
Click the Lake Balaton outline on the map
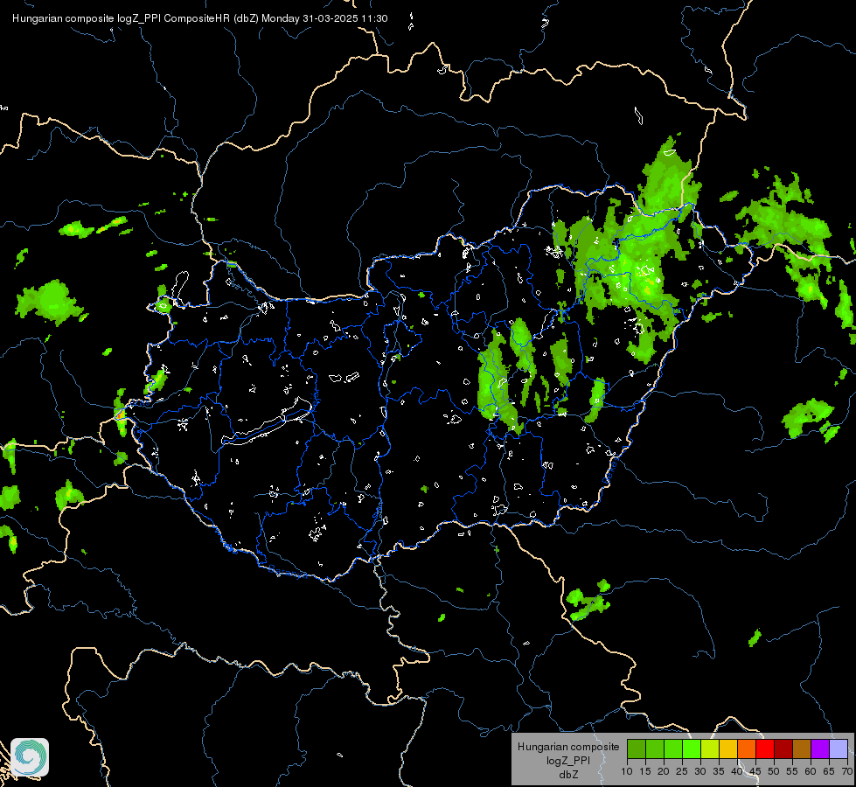[267, 422]
